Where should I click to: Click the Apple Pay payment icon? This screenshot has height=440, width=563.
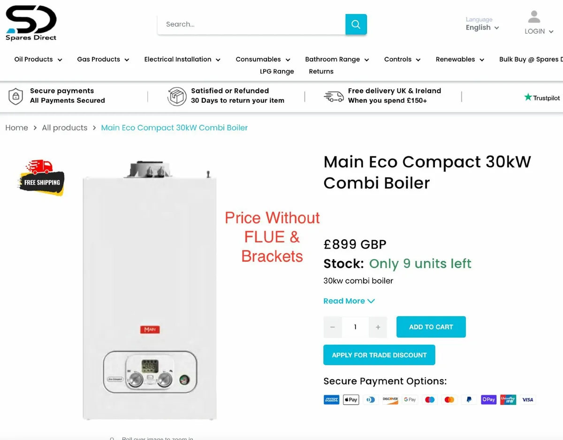click(351, 399)
